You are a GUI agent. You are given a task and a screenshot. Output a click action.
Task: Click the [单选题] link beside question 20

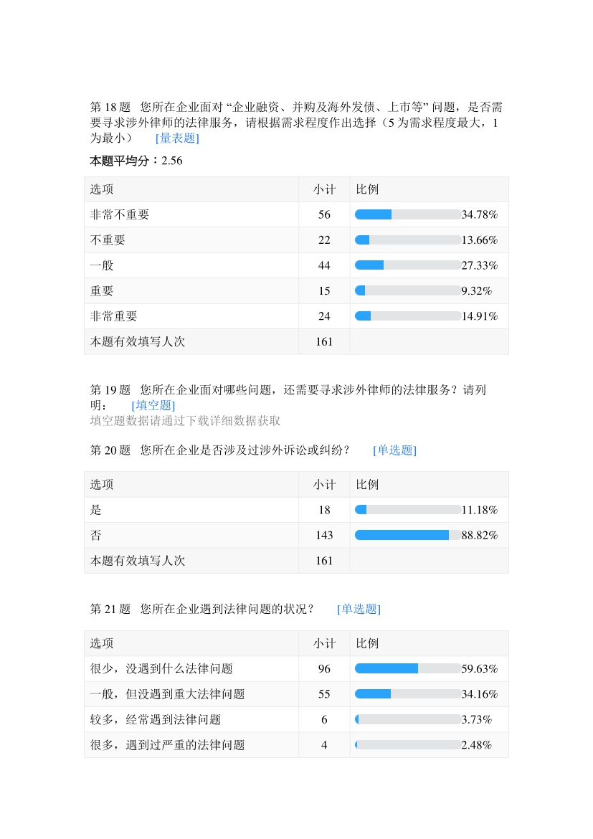(394, 450)
